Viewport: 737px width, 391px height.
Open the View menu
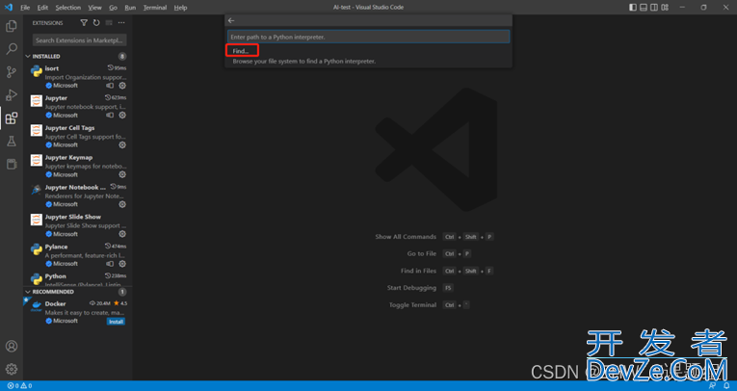pos(94,8)
